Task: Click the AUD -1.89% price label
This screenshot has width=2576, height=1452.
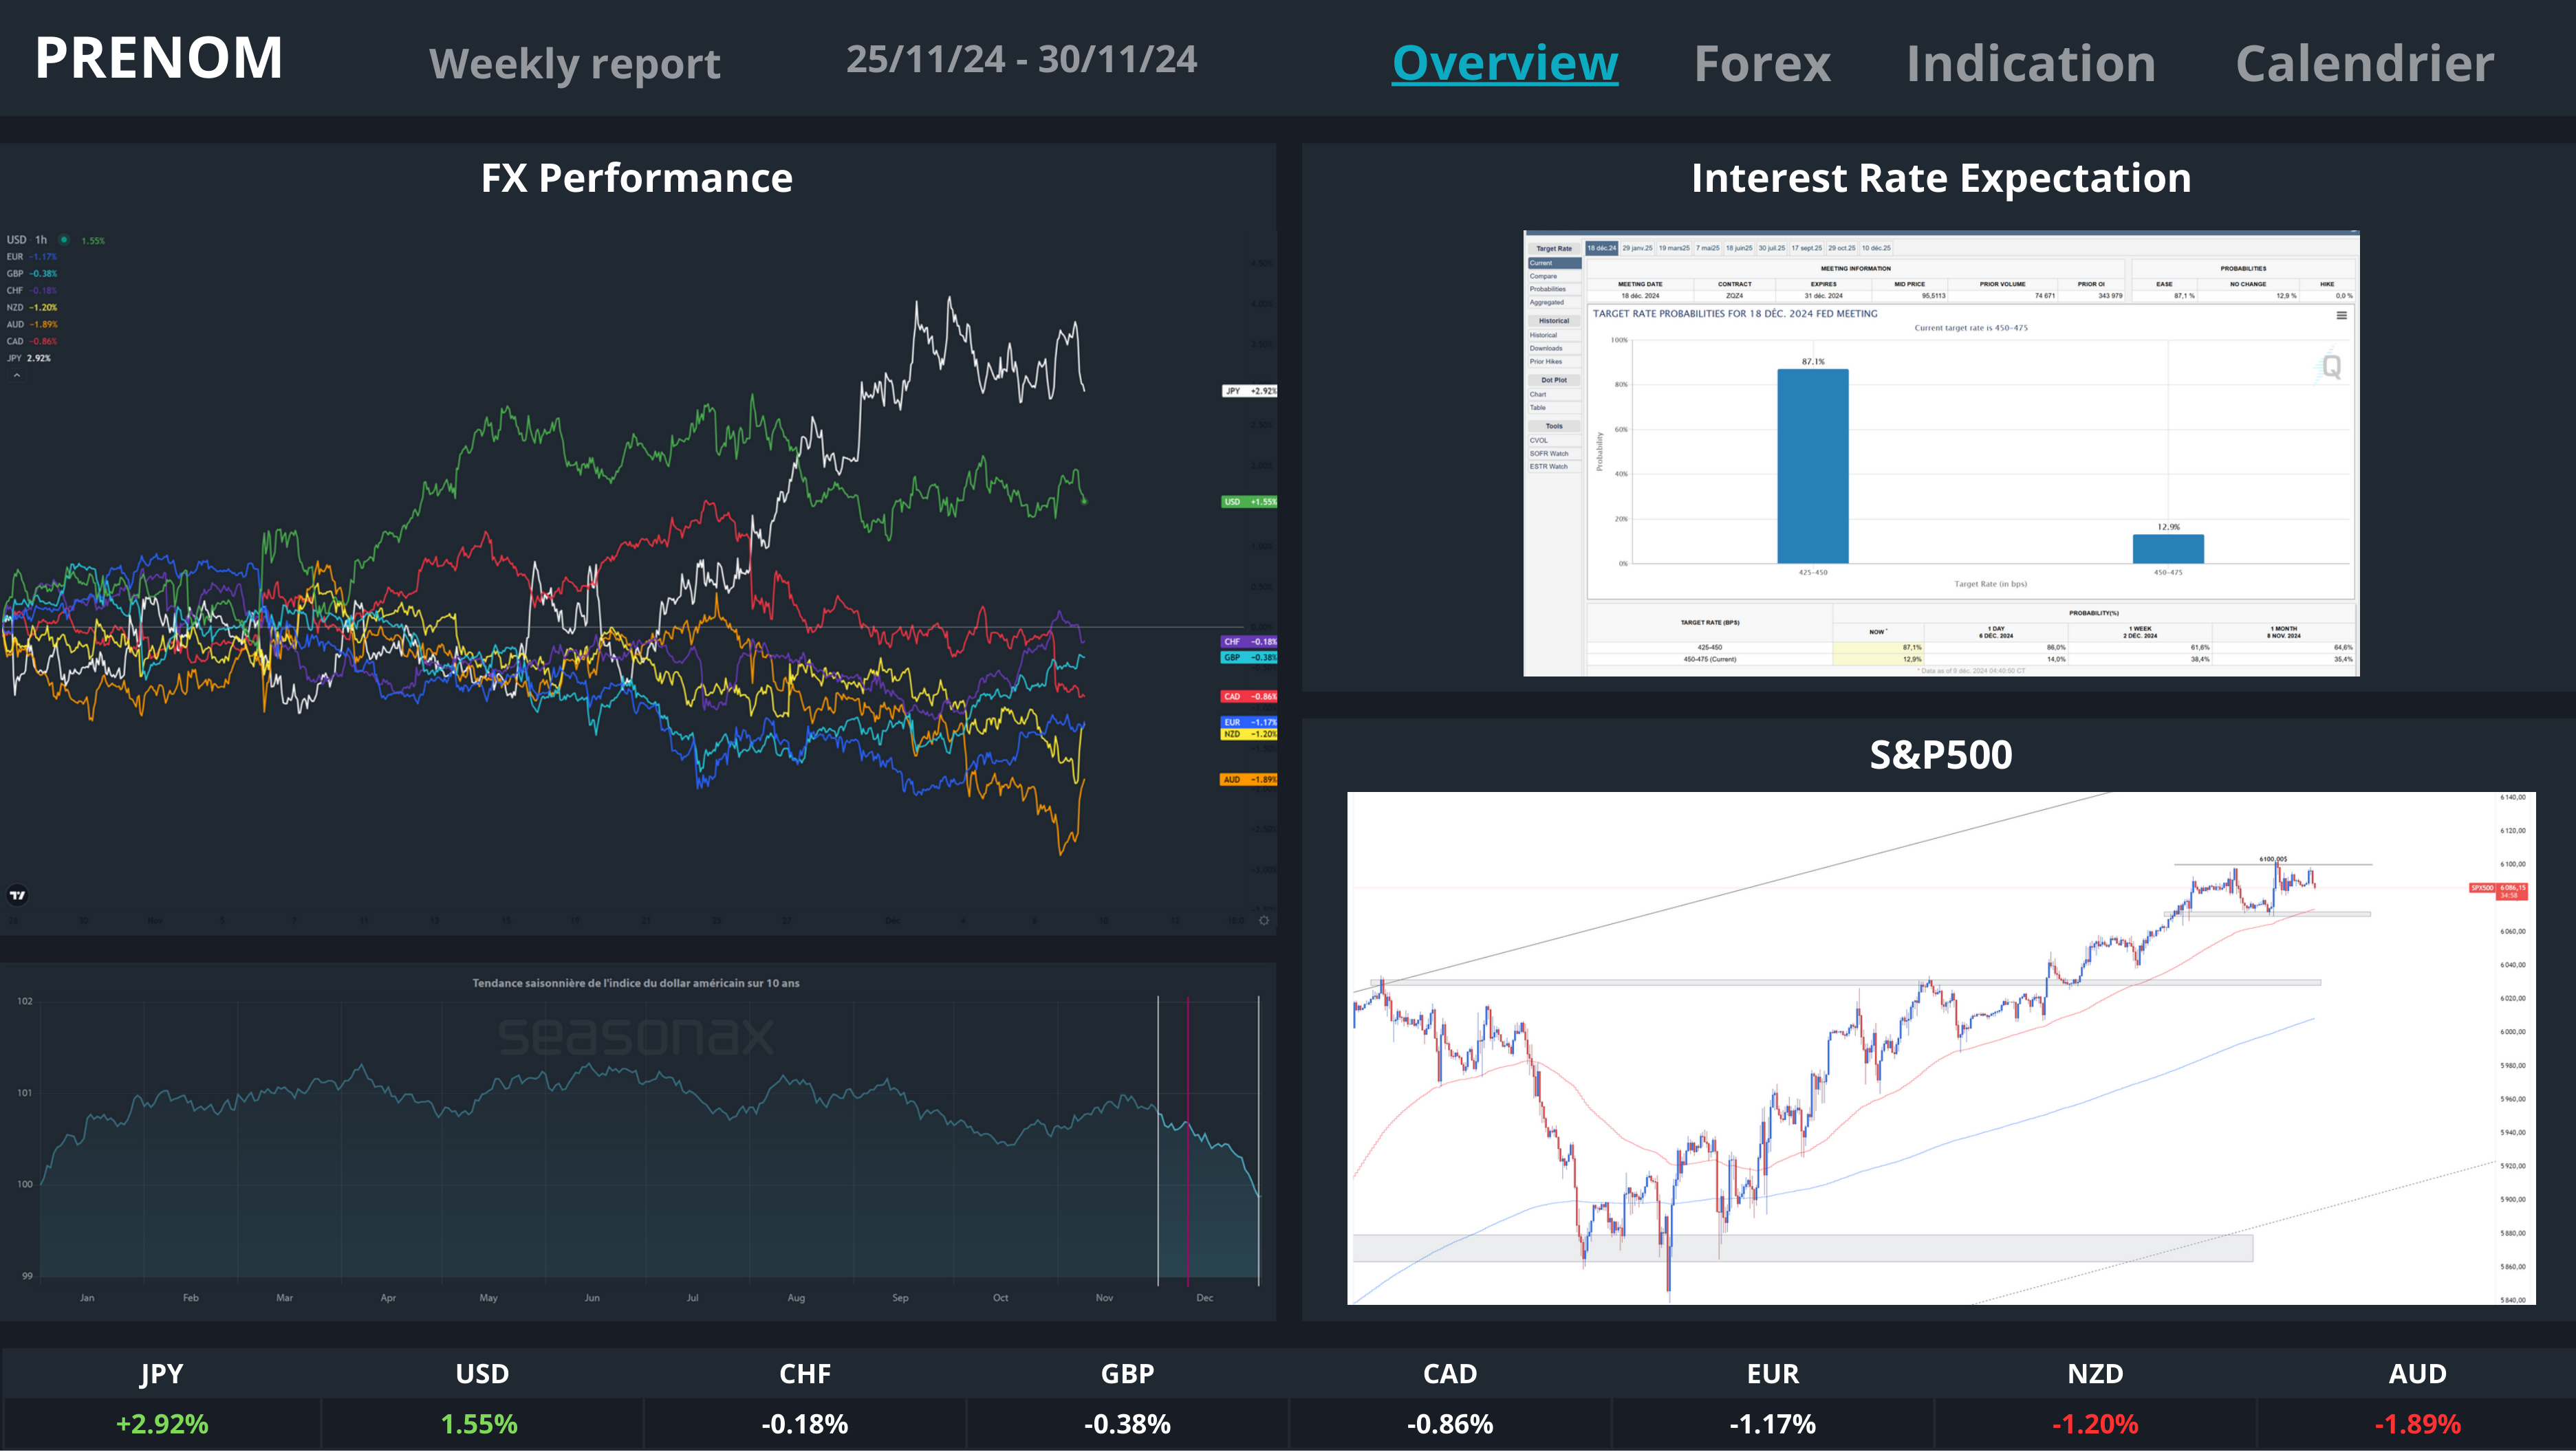Action: [1249, 780]
